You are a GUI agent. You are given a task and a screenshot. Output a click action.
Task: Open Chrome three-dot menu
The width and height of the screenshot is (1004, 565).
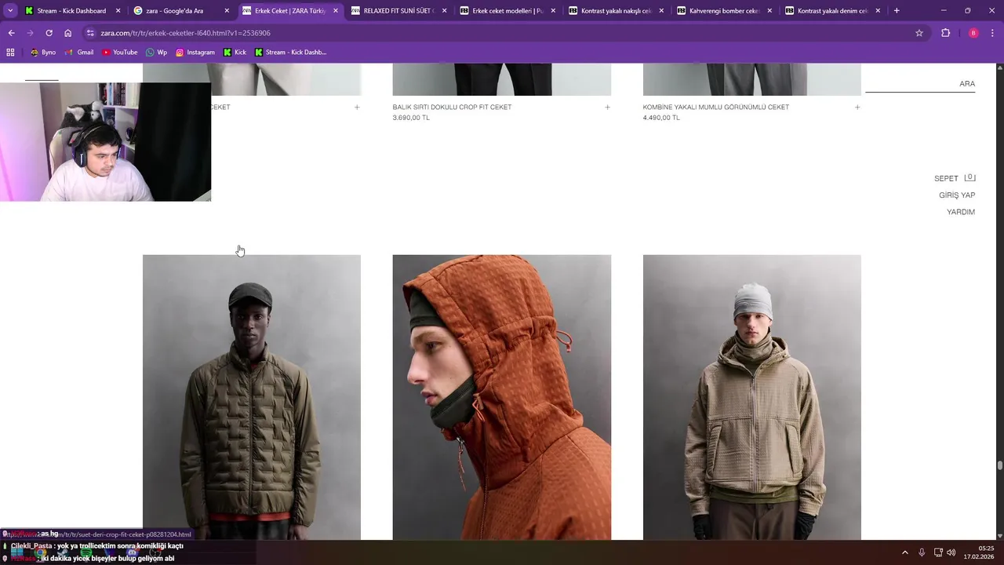993,33
